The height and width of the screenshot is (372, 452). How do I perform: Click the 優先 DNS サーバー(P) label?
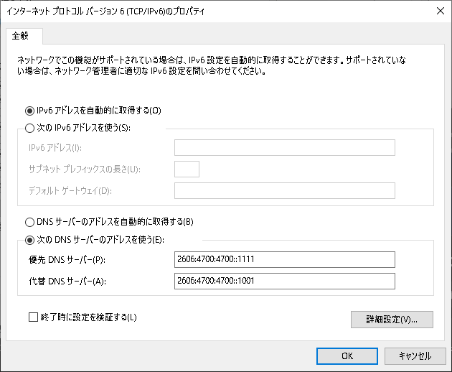67,259
